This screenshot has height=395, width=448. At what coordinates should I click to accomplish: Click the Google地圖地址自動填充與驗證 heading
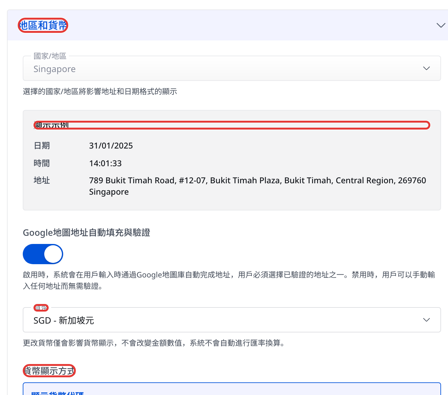click(87, 233)
